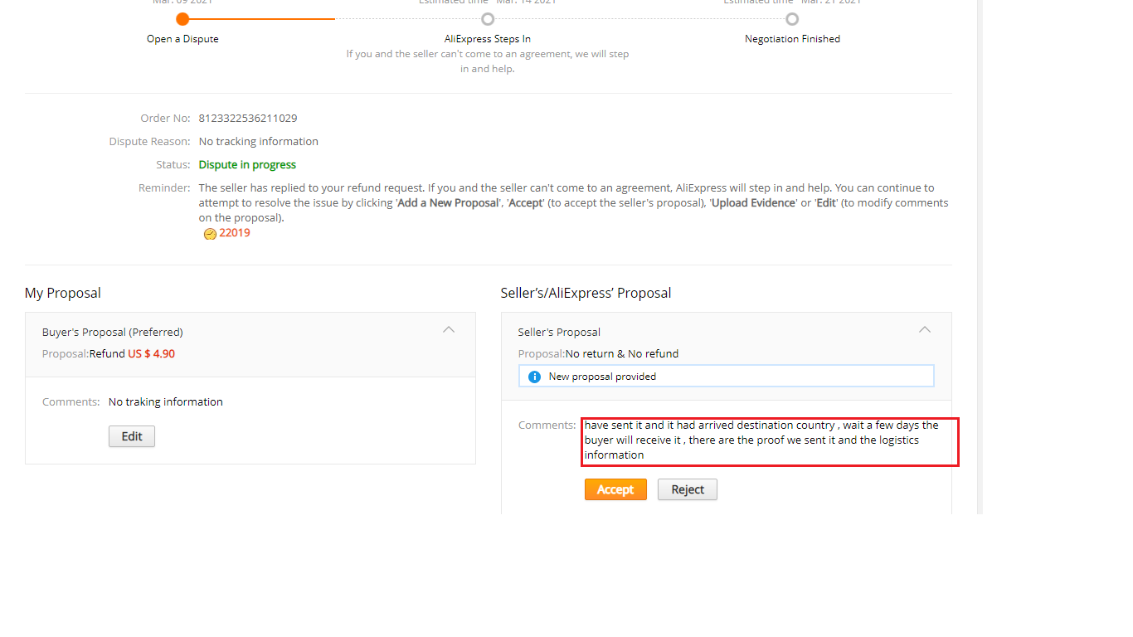Viewport: 1133px width, 637px height.
Task: Collapse the Buyer's Proposal panel
Action: 449,330
